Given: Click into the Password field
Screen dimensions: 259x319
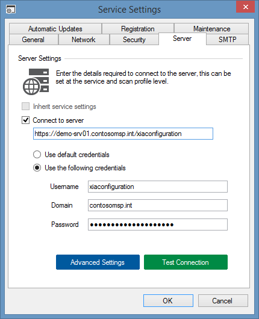Looking at the screenshot, I should pos(158,225).
